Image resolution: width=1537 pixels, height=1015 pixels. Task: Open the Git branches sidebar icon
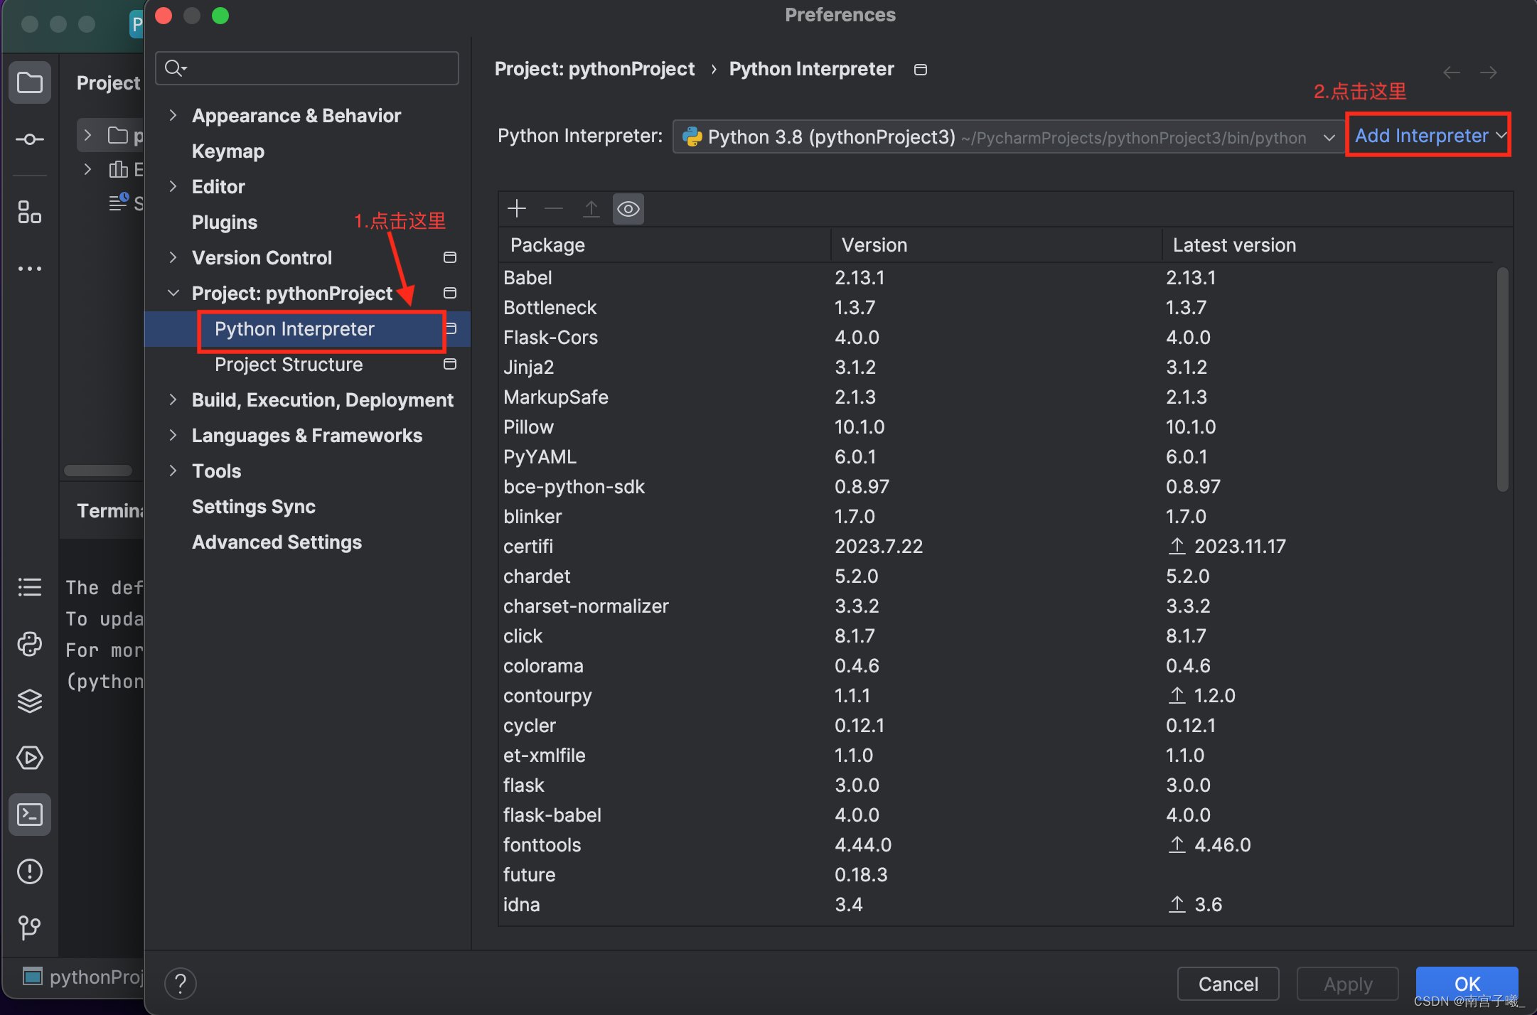coord(30,928)
